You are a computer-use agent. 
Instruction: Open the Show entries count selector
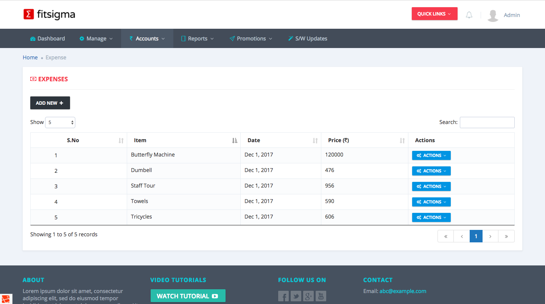pos(60,123)
